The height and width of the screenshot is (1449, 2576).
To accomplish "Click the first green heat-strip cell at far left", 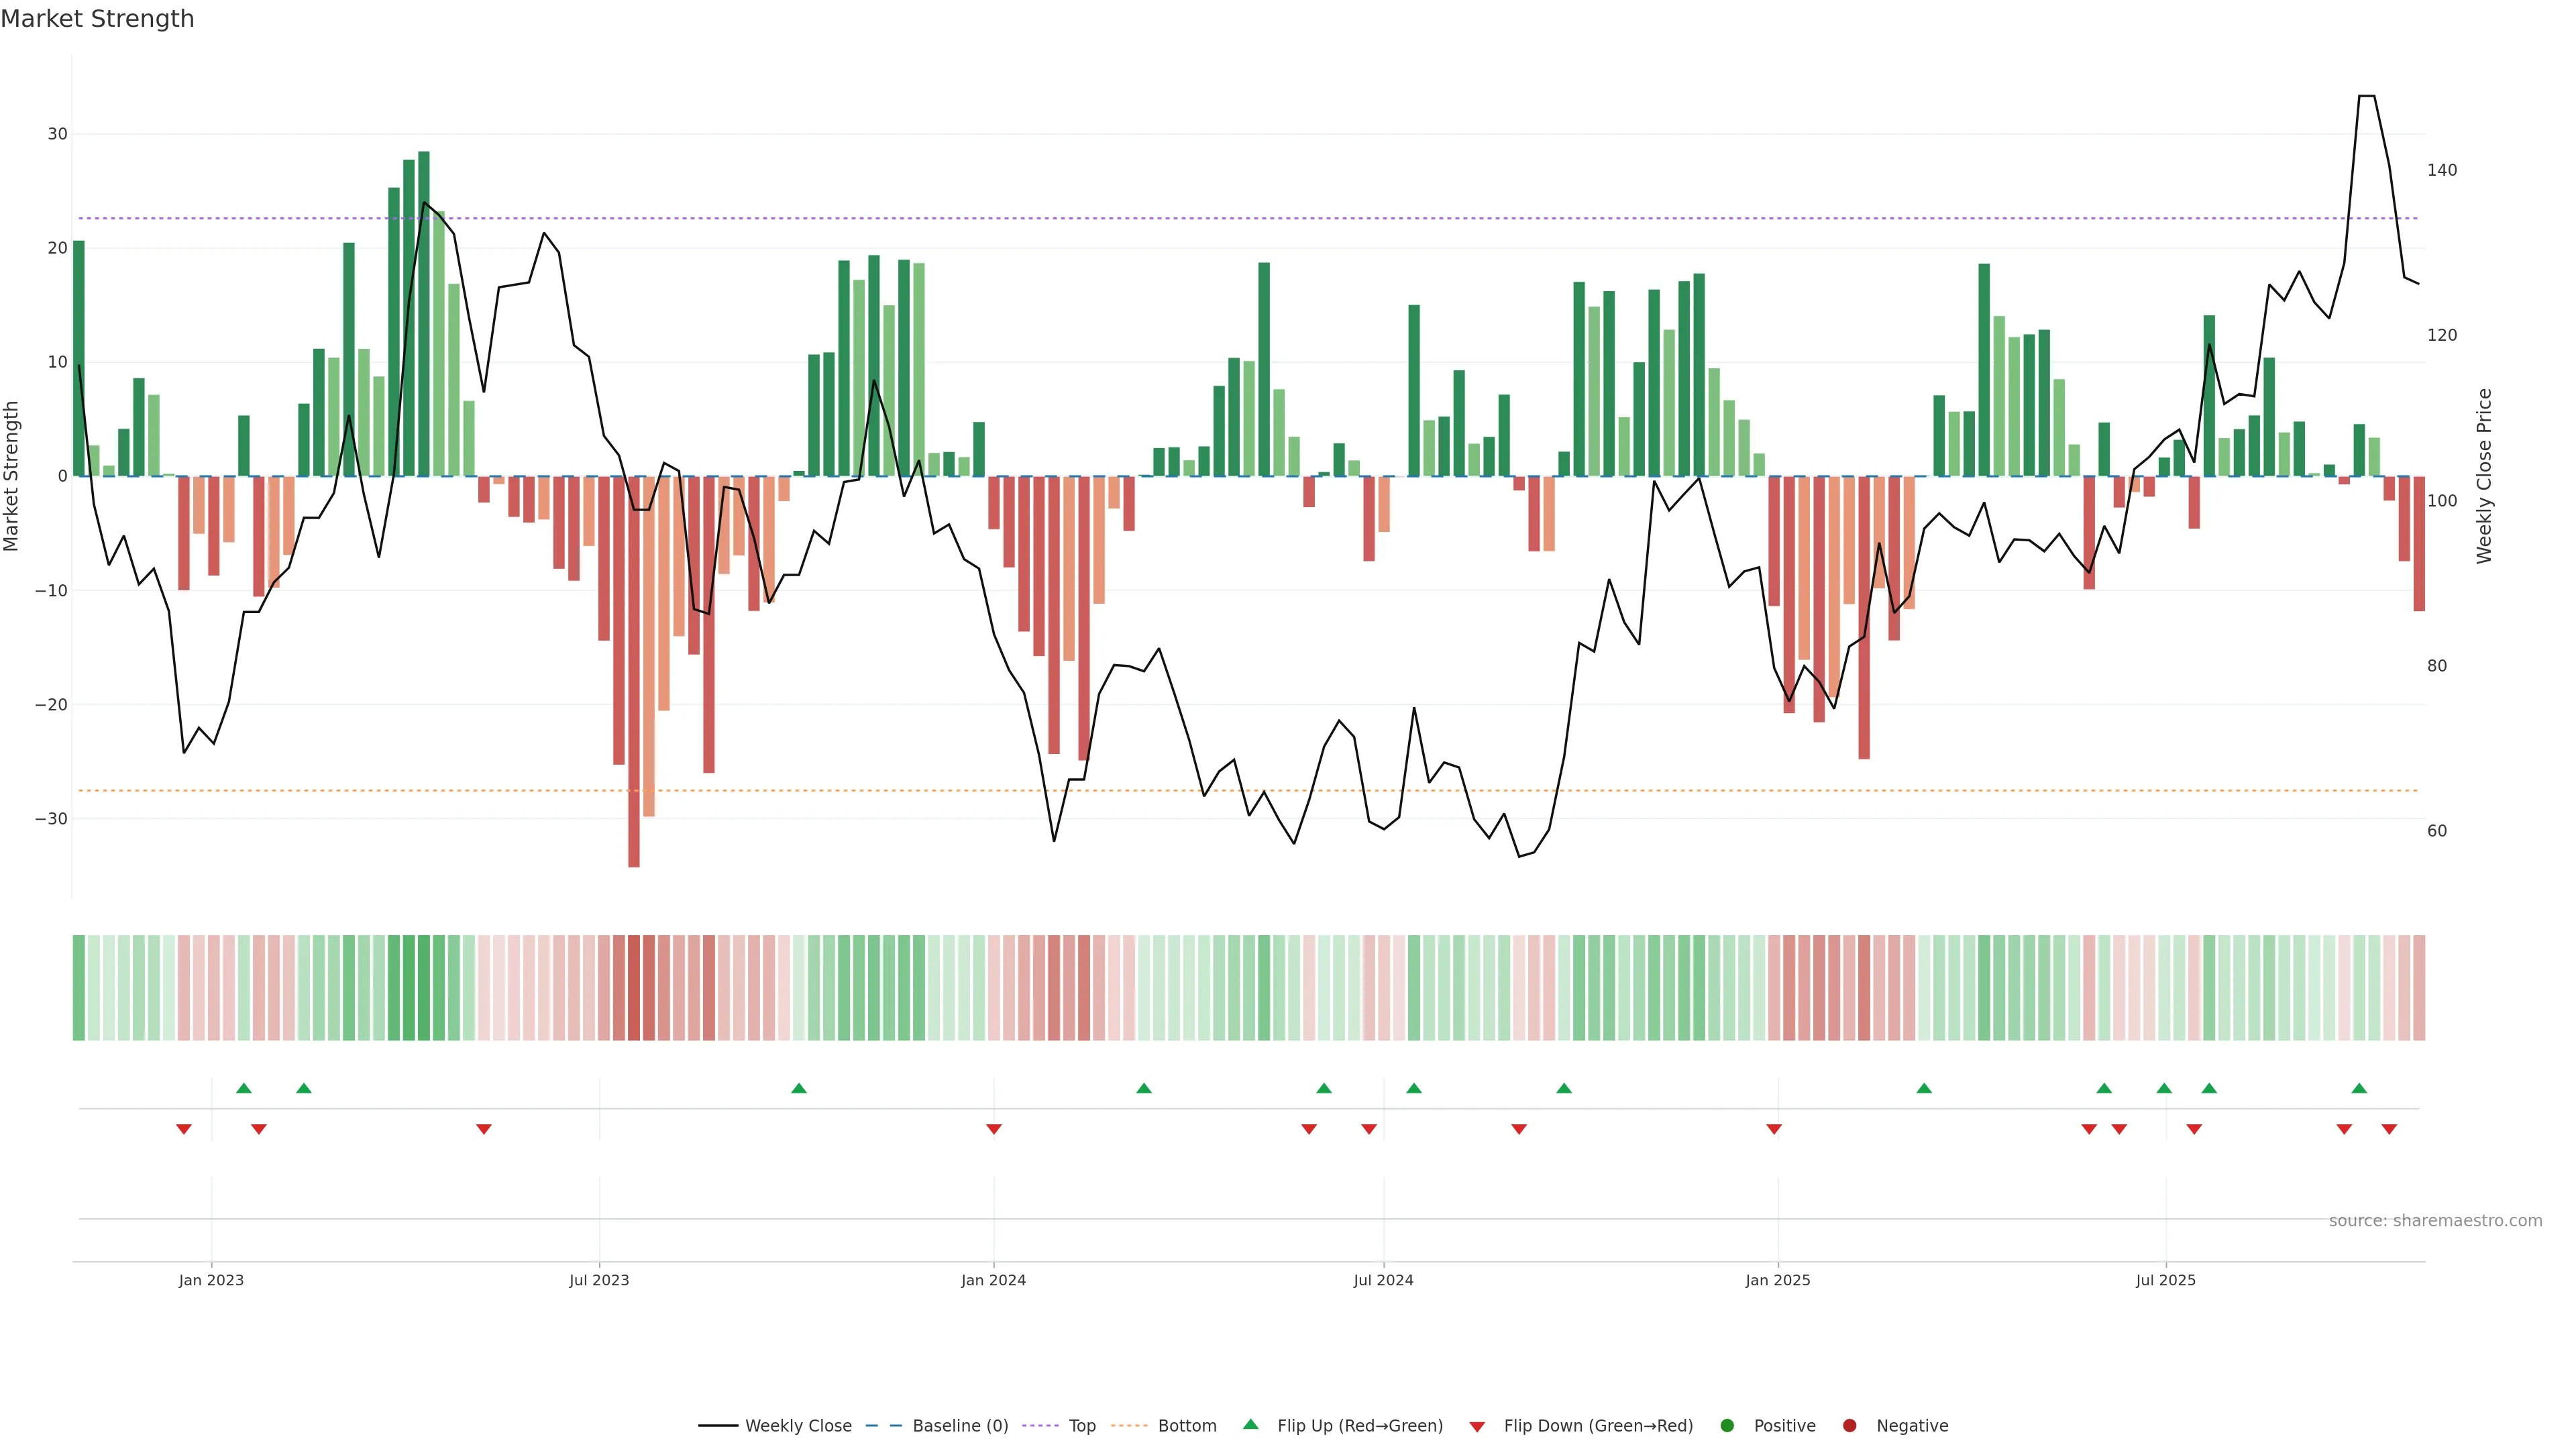I will [x=79, y=987].
